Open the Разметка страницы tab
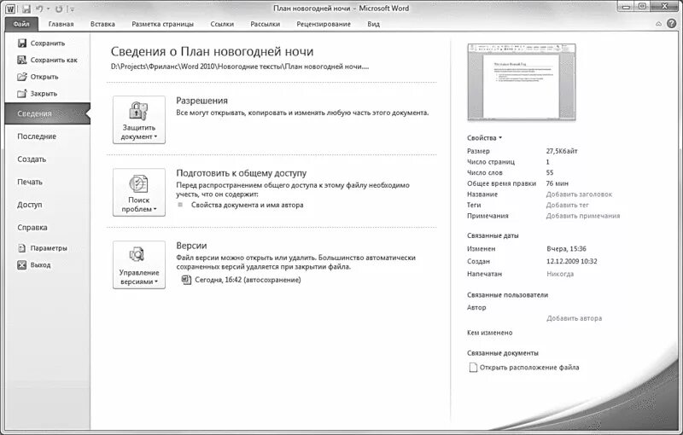This screenshot has height=435, width=683. pyautogui.click(x=162, y=25)
